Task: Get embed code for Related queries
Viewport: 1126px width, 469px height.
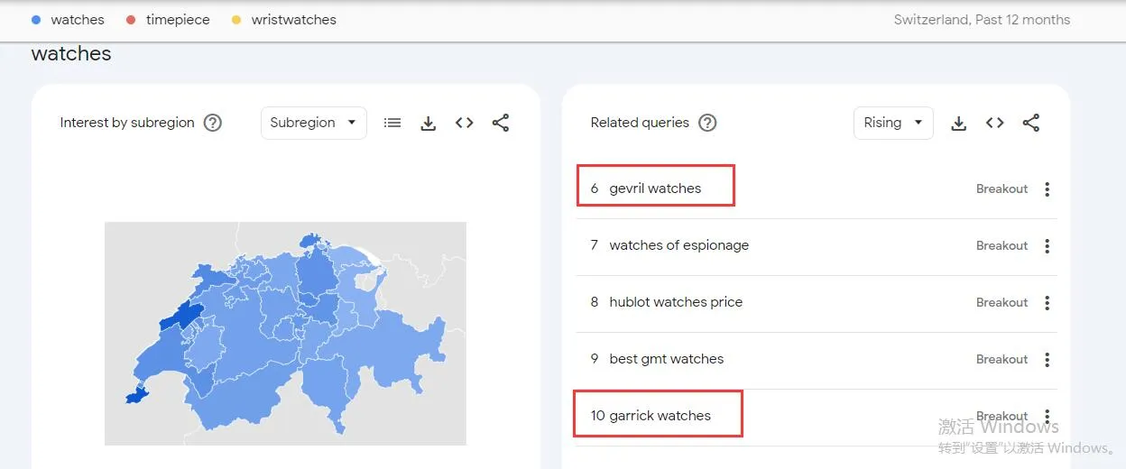Action: click(x=995, y=123)
